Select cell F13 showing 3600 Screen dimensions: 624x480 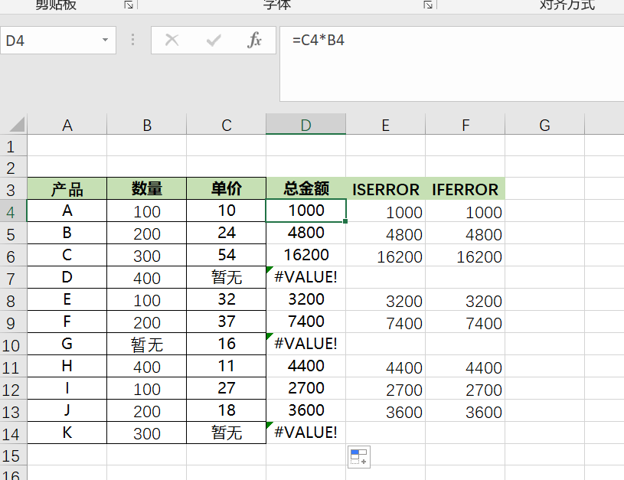point(466,411)
